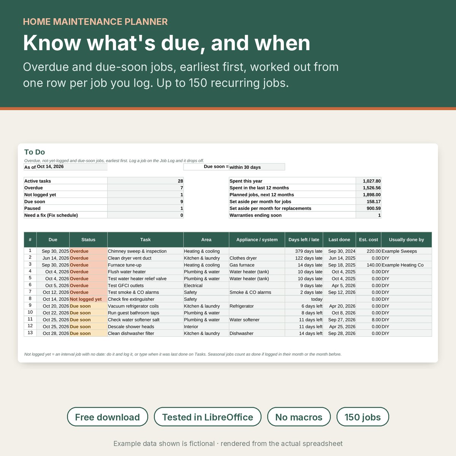Select Spent in the last 12 months value 1,526.56
The image size is (456, 456).
369,188
